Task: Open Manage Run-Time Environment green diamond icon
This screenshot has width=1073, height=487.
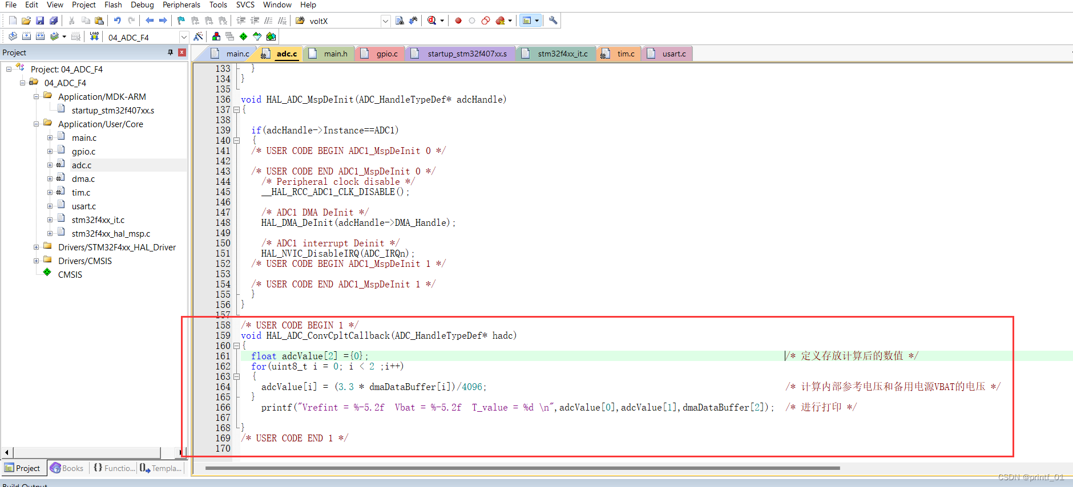Action: 244,36
